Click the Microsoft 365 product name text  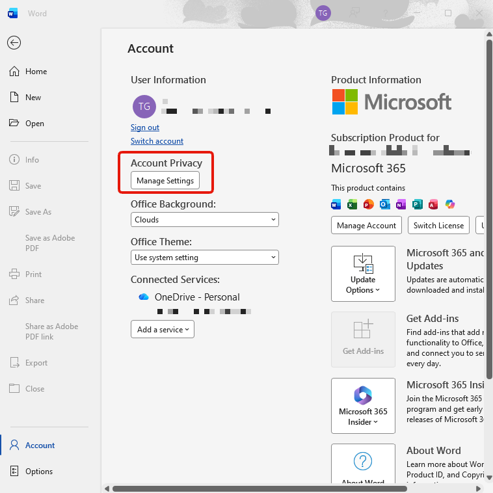pyautogui.click(x=368, y=168)
